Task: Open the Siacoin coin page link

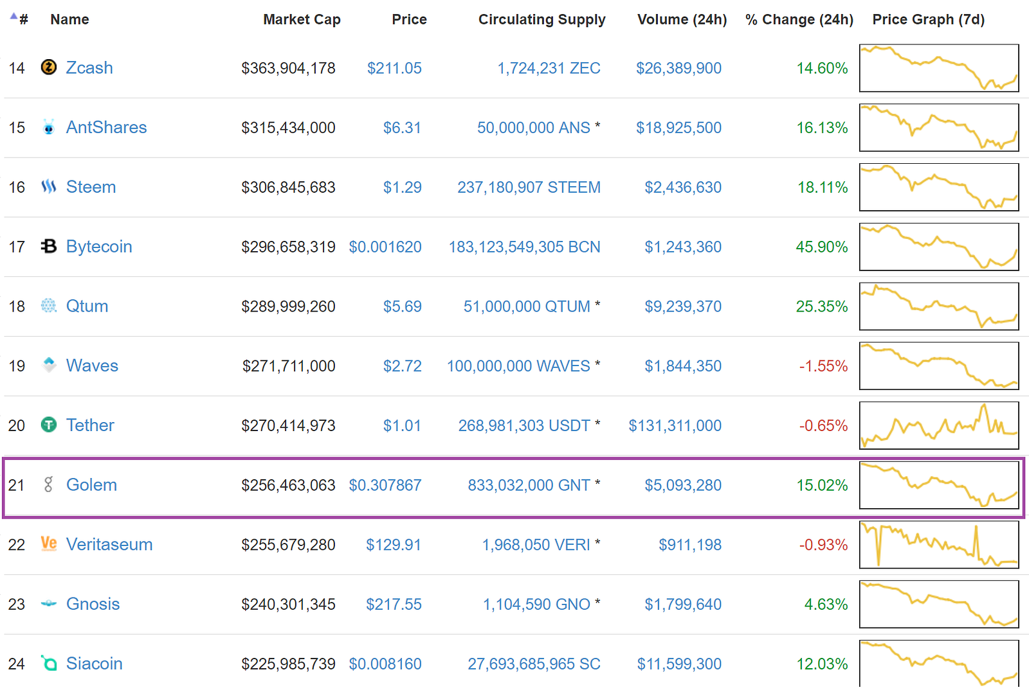Action: (x=94, y=664)
